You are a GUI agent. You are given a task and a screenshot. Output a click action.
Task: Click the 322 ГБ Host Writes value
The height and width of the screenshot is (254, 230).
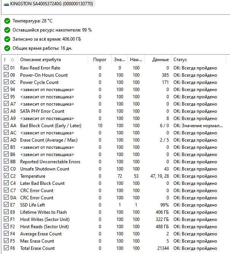(x=162, y=219)
